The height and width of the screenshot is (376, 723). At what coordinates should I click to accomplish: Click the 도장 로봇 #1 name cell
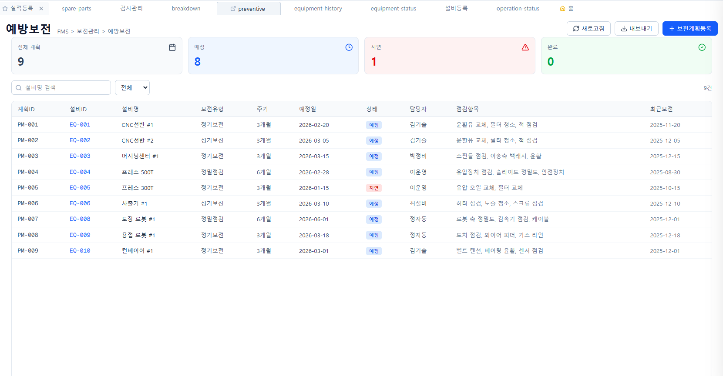138,219
